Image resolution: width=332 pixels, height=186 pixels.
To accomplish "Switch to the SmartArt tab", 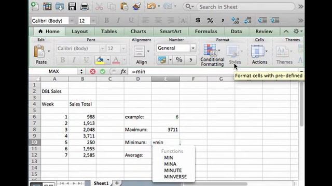I will (171, 32).
